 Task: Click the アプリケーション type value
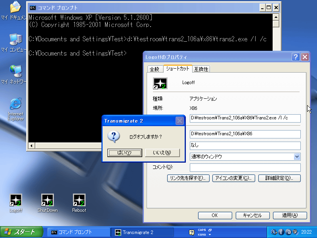coord(203,99)
